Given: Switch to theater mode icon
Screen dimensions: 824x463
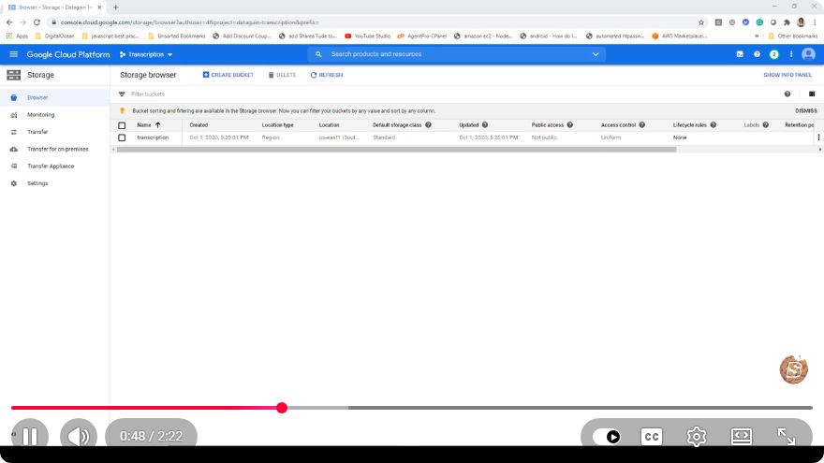Looking at the screenshot, I should pos(741,437).
